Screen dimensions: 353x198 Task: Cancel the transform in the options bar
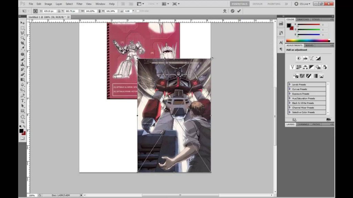(x=233, y=11)
